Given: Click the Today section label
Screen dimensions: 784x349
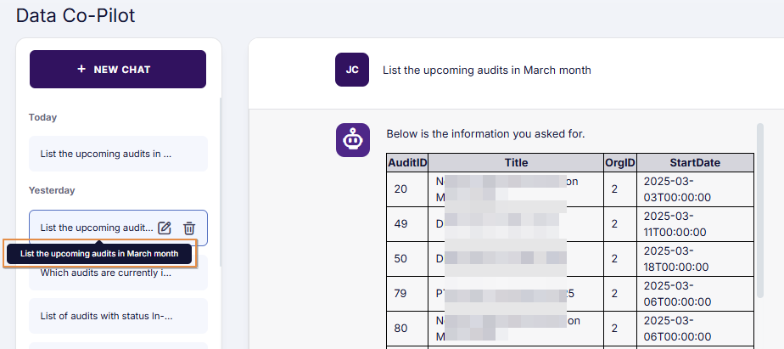Looking at the screenshot, I should (42, 117).
